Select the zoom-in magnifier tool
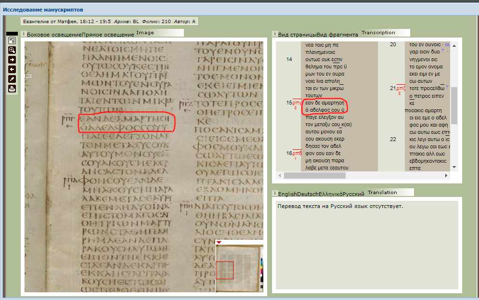Image resolution: width=479 pixels, height=300 pixels. click(12, 50)
